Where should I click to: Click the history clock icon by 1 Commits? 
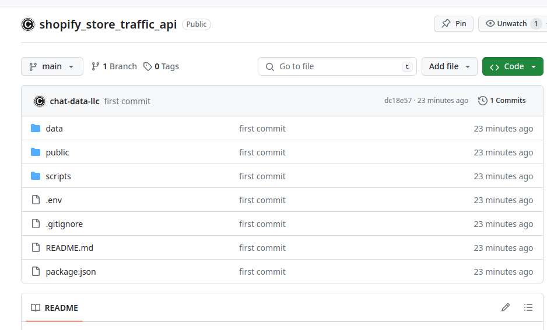point(482,101)
